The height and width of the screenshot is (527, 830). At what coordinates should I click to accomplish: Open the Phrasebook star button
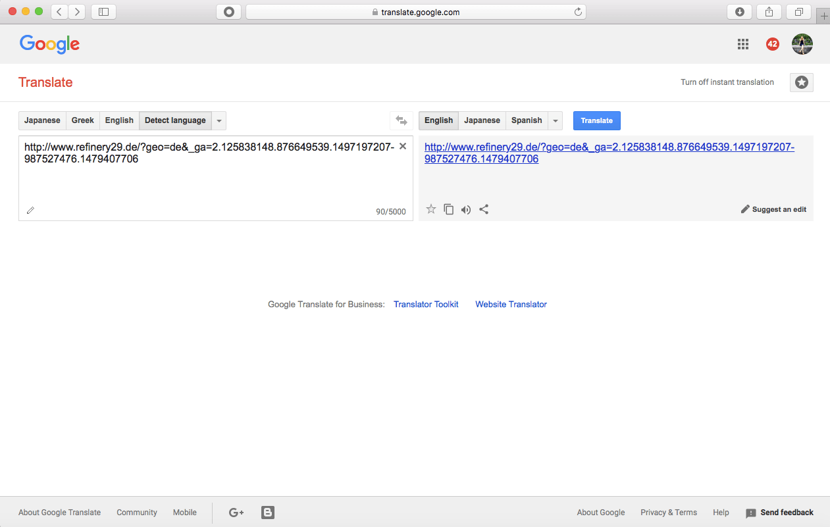coord(802,82)
